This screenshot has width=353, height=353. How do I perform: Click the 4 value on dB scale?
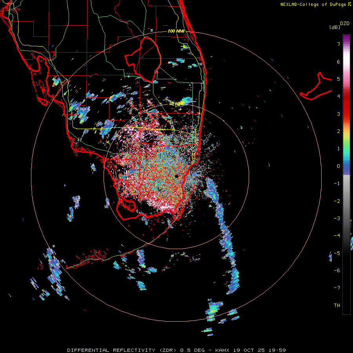tap(338, 96)
